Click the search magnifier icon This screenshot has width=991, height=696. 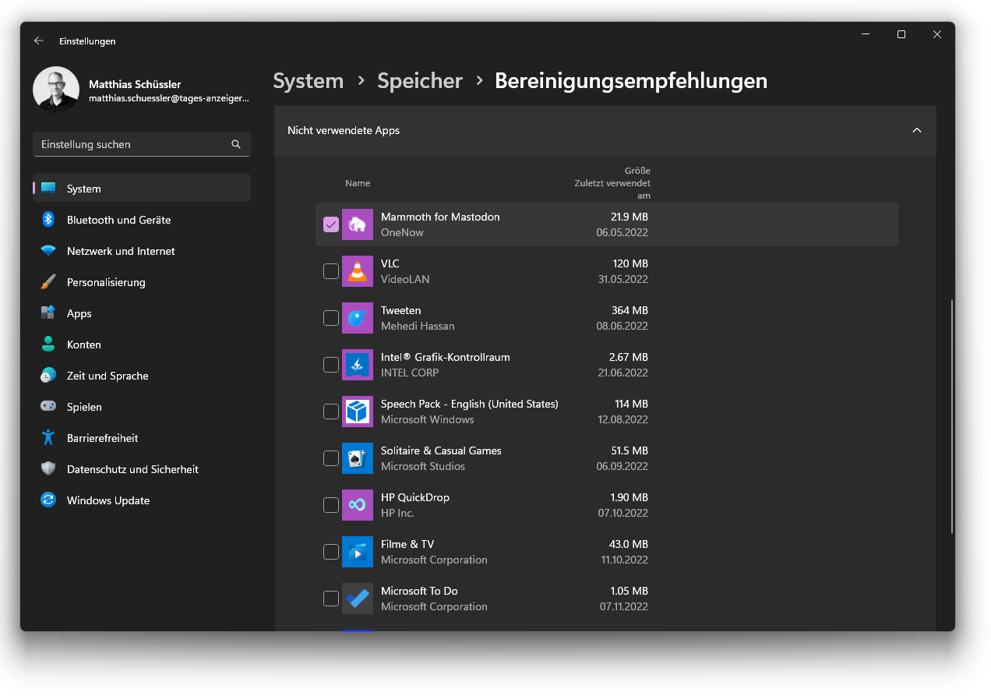click(x=236, y=144)
